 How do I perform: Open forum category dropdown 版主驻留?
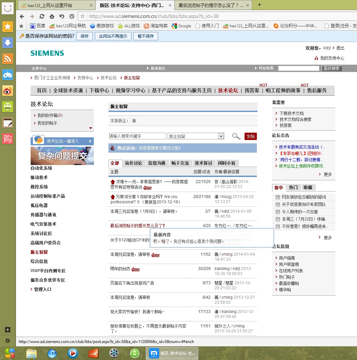click(x=196, y=136)
